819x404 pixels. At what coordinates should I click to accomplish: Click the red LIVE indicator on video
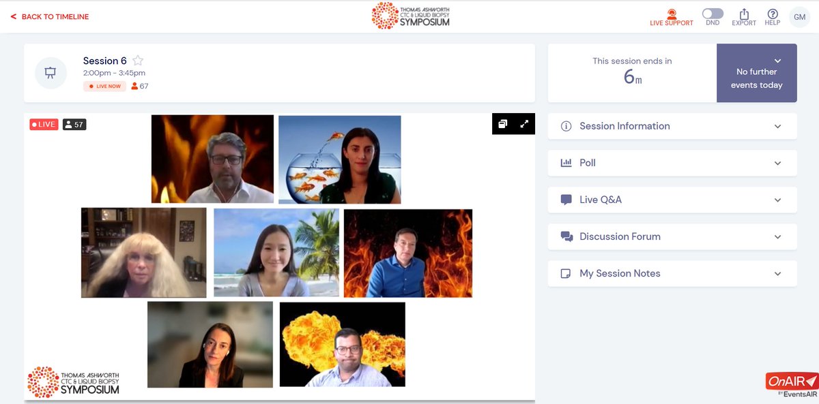pos(44,125)
